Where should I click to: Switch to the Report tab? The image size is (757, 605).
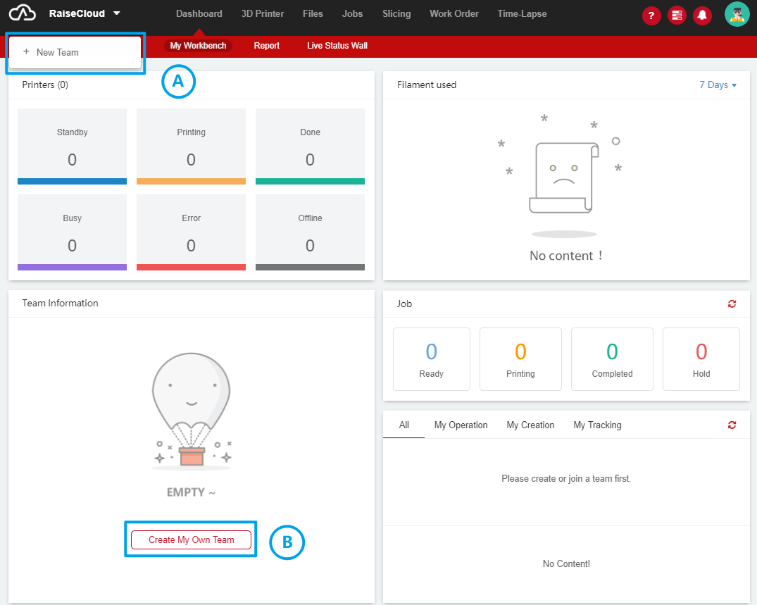[x=267, y=46]
